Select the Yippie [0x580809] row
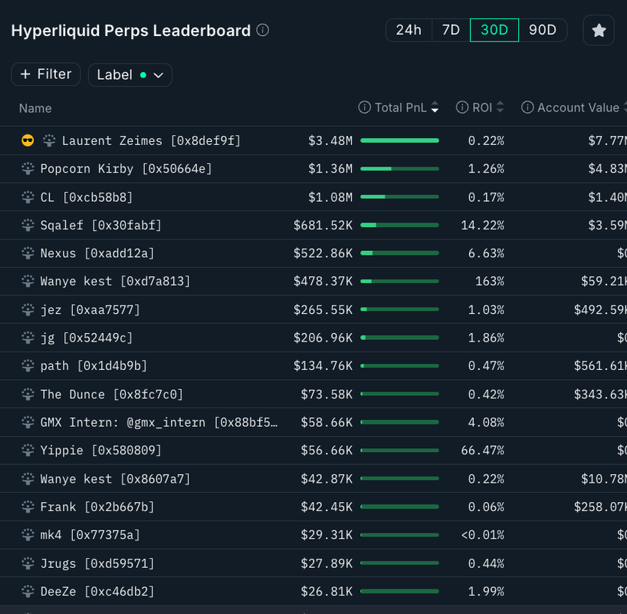Image resolution: width=627 pixels, height=614 pixels. pos(101,451)
